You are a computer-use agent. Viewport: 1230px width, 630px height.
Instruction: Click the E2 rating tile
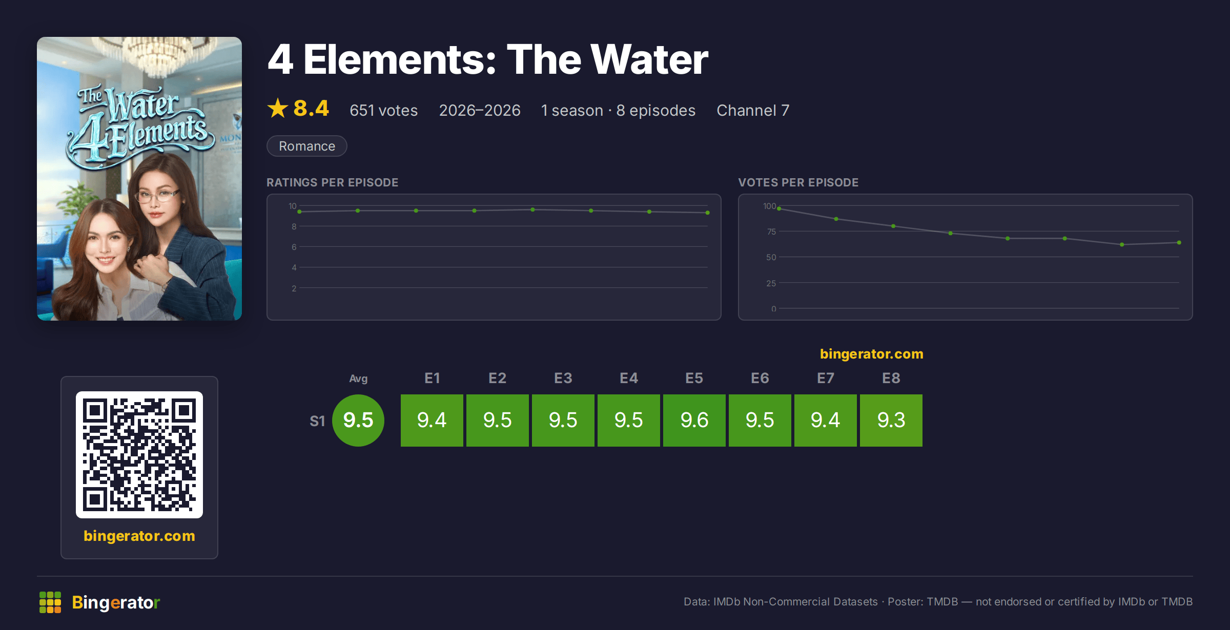498,421
